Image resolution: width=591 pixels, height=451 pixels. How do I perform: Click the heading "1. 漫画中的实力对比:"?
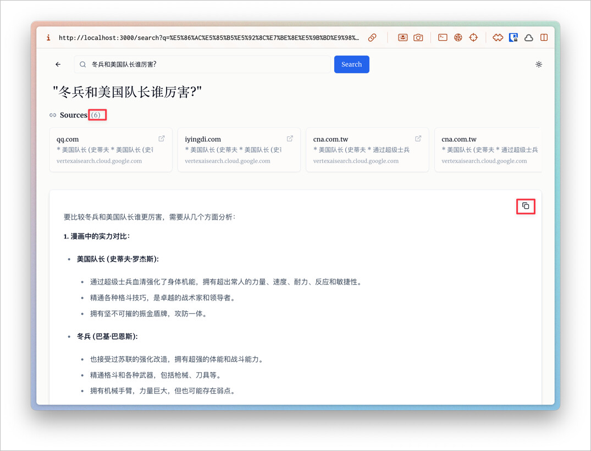point(97,236)
